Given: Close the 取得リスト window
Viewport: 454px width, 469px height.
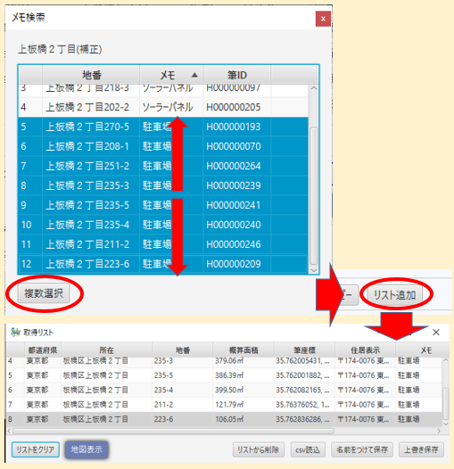Looking at the screenshot, I should (436, 332).
